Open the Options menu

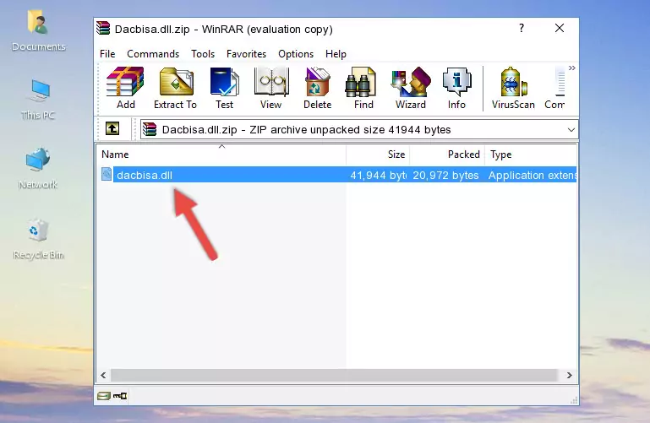(296, 54)
